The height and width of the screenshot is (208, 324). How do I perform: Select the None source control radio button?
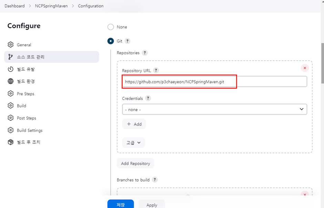point(111,27)
